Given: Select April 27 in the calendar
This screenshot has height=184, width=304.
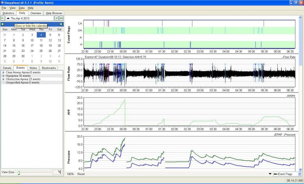Looking at the screenshot, I should (x=59, y=51).
